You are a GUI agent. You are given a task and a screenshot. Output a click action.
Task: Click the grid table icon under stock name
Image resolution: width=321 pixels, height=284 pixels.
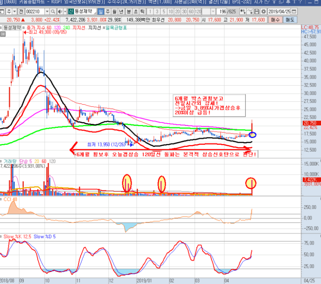coord(3,34)
